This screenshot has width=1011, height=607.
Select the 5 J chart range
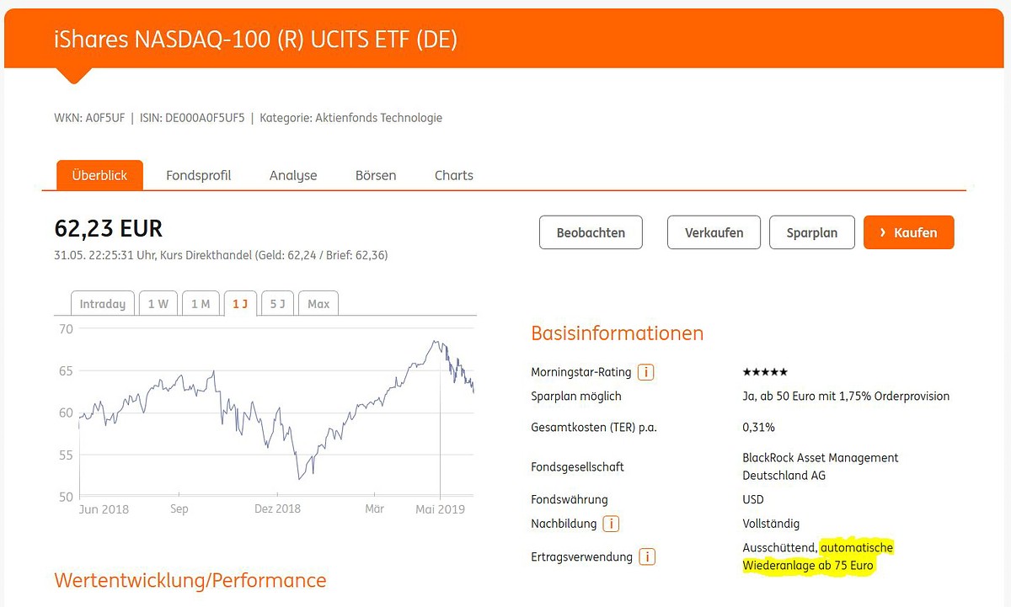[278, 303]
